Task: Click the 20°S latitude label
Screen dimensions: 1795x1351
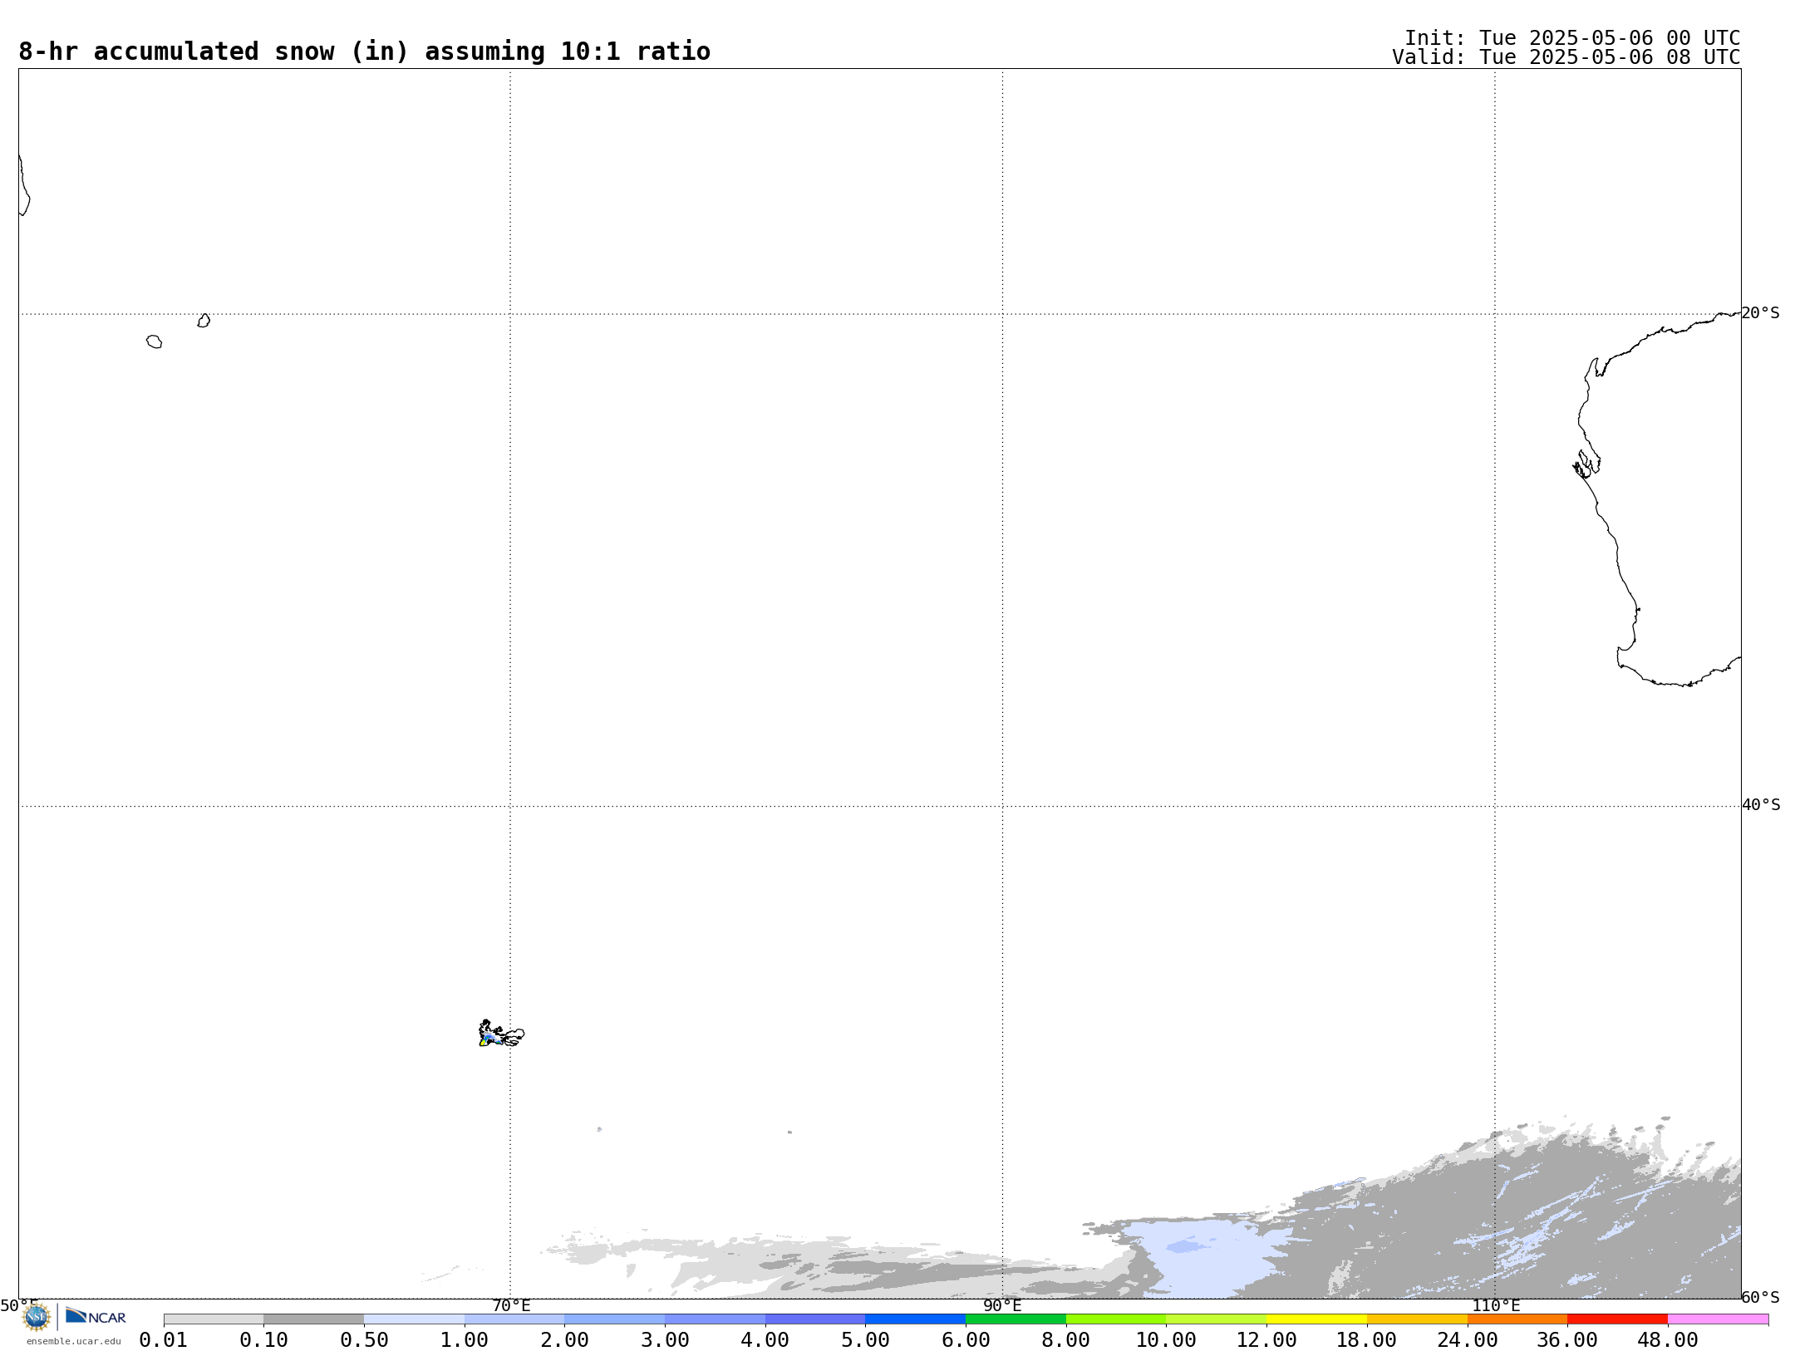Action: [1761, 313]
